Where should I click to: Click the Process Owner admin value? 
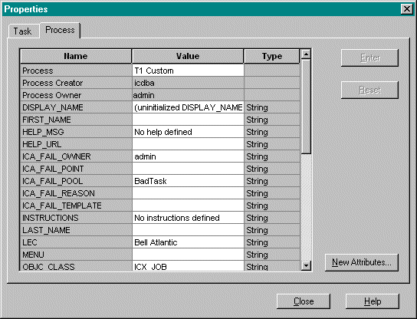(x=188, y=95)
